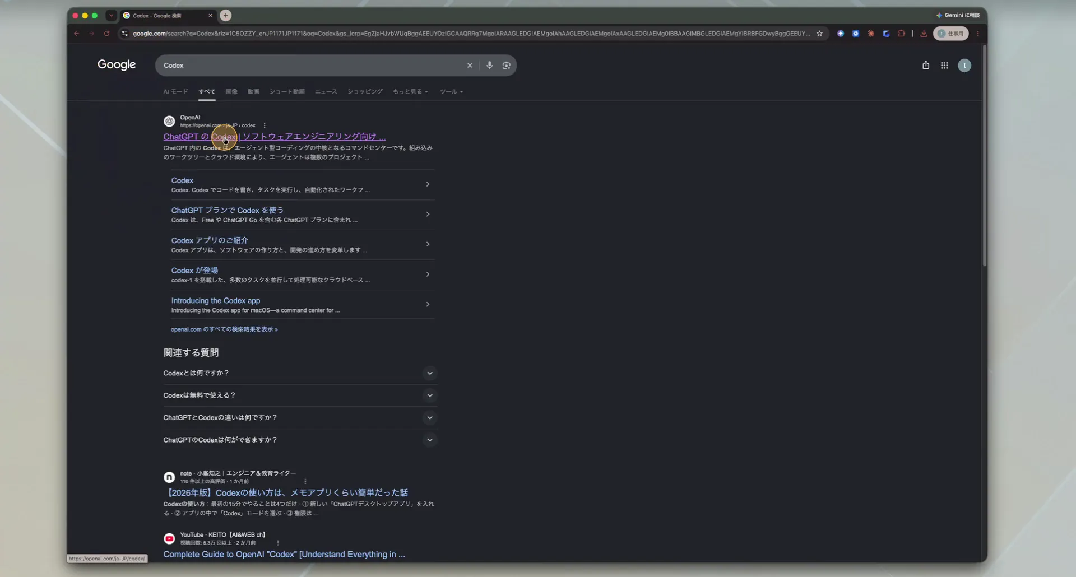This screenshot has width=1076, height=577.
Task: Expand question Codexとは何ですか？
Action: 300,373
